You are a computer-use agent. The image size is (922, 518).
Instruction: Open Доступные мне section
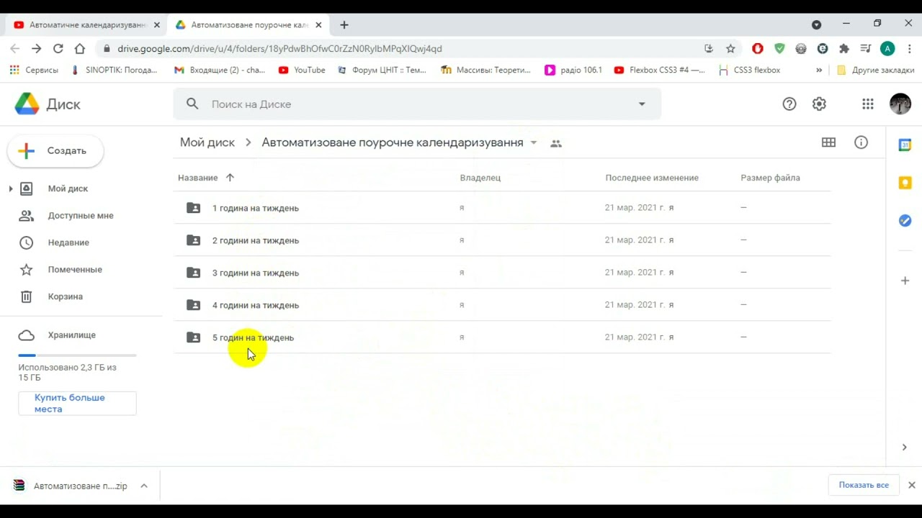pos(81,215)
